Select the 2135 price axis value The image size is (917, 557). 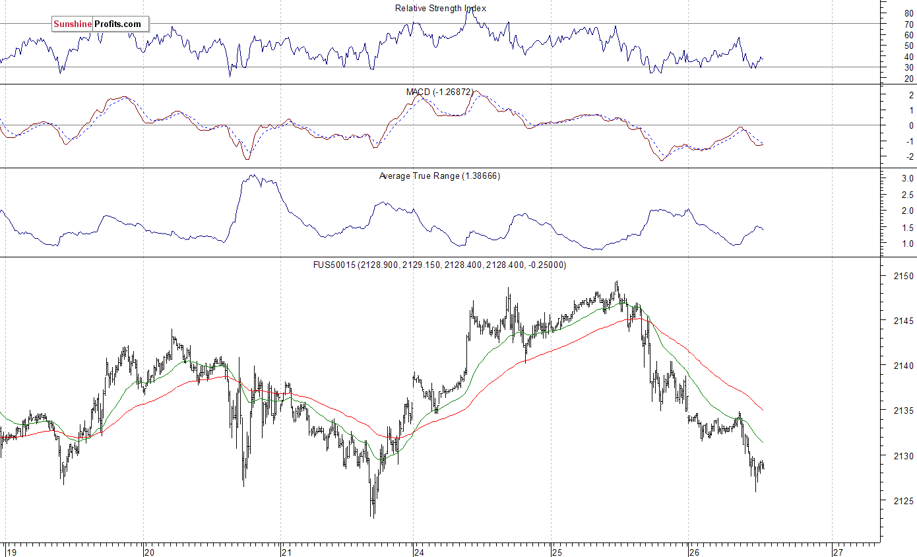(903, 410)
